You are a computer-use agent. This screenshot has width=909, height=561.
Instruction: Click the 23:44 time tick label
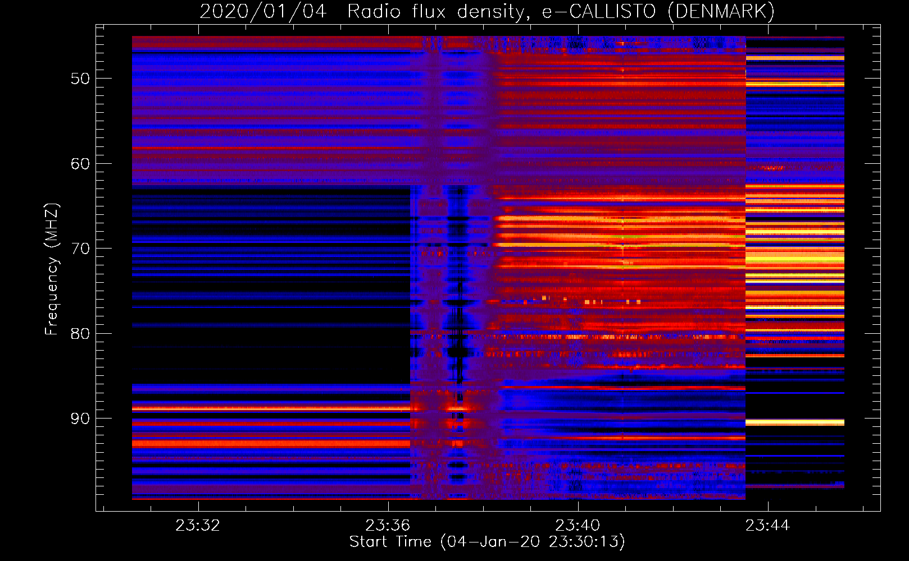(767, 526)
